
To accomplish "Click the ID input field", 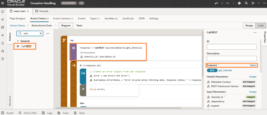I will point(231,47).
